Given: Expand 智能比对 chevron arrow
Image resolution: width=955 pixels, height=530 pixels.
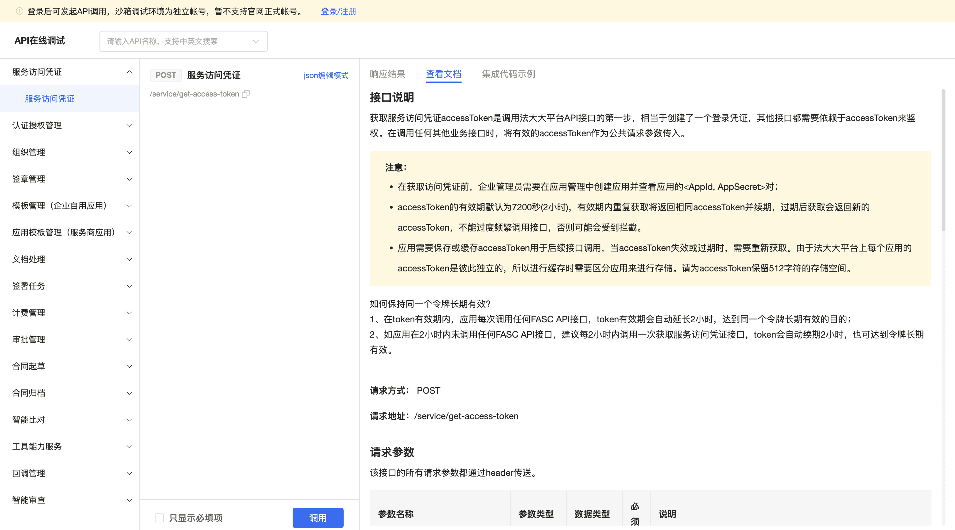Looking at the screenshot, I should tap(129, 419).
